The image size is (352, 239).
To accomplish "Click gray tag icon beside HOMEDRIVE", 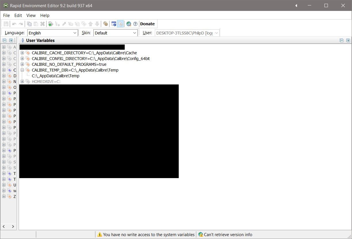I will 28,82.
